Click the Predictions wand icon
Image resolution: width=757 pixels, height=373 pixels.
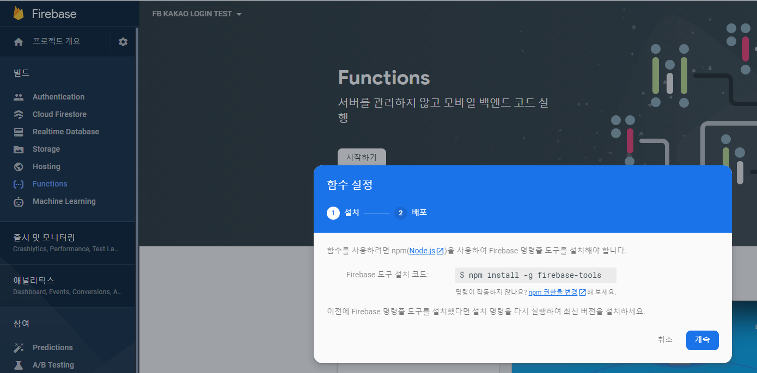(19, 348)
